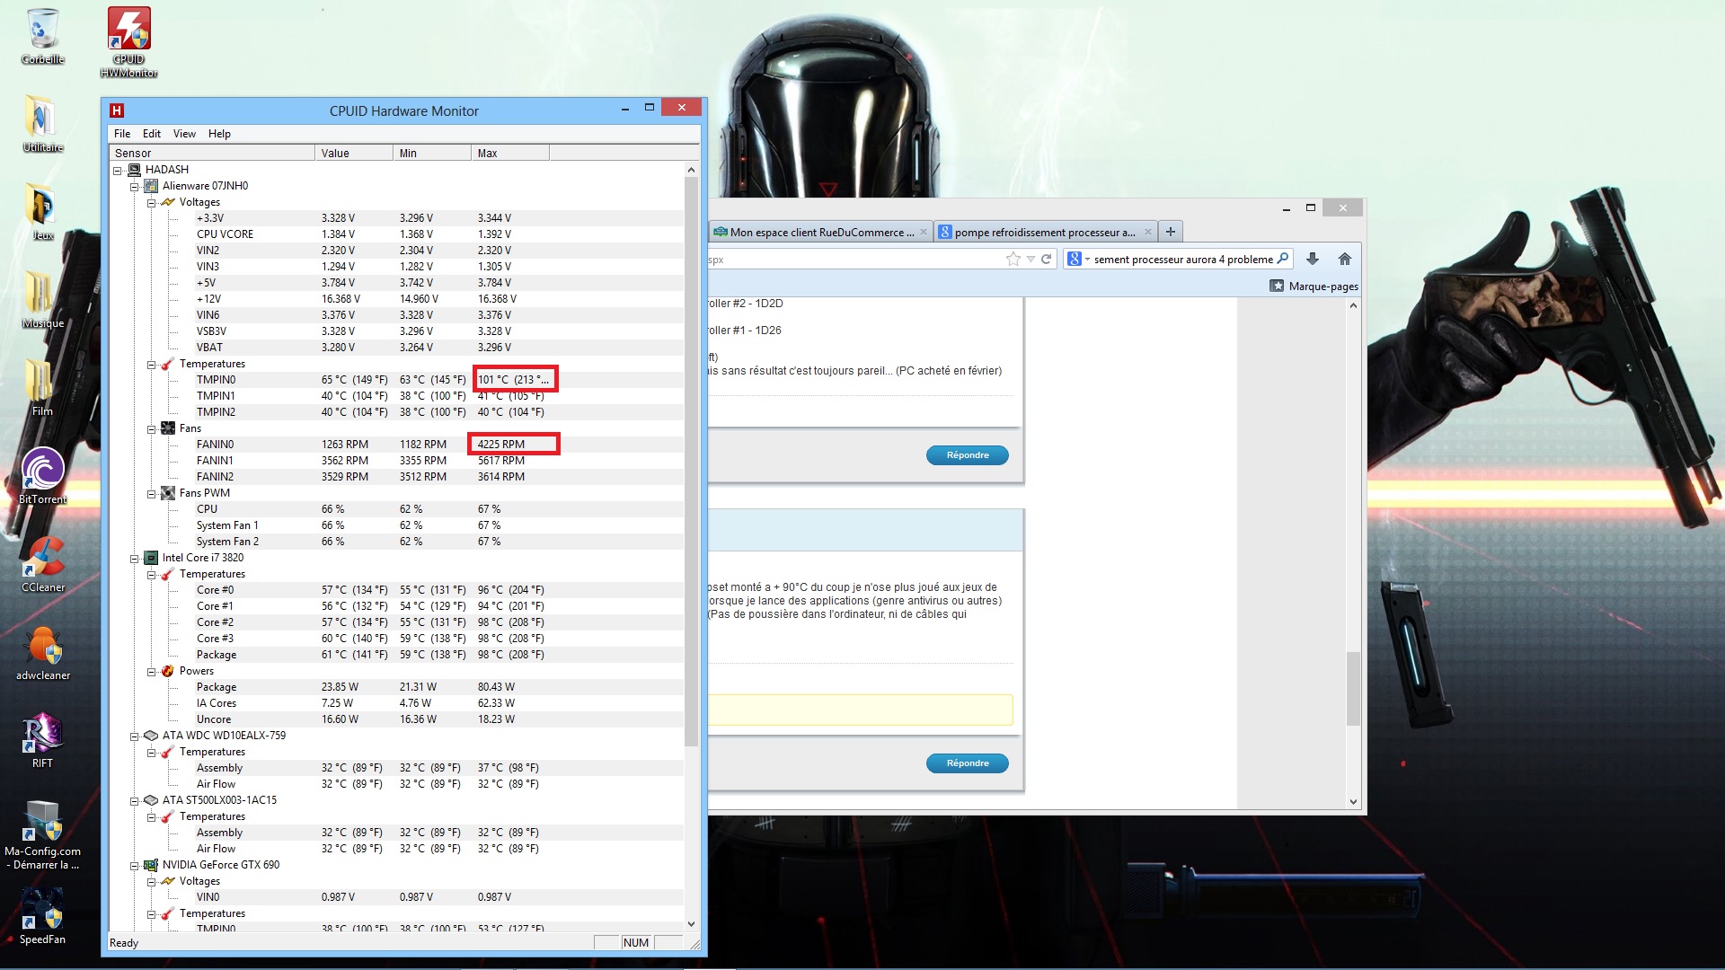Open the Utilitaire folder on desktop
This screenshot has width=1725, height=970.
tap(42, 124)
